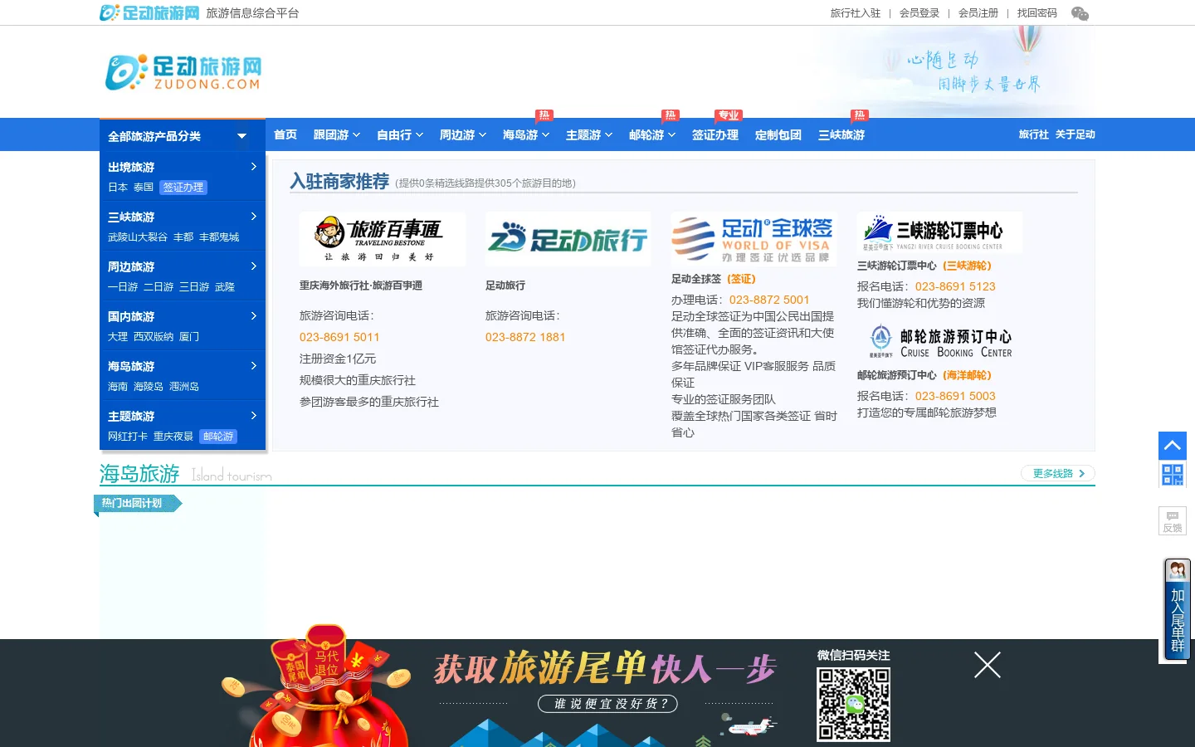Click the 签证办理 tag in sidebar
The height and width of the screenshot is (747, 1195).
pos(183,188)
